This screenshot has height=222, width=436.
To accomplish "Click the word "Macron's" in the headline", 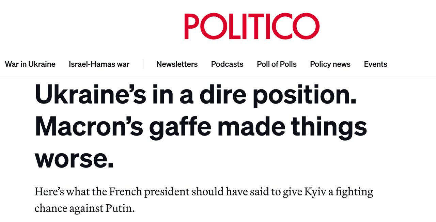I will pos(89,127).
